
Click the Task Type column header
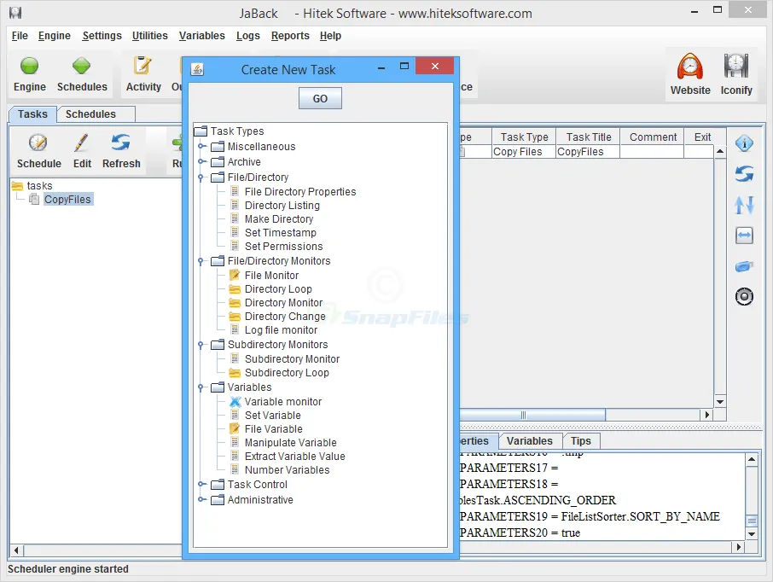tap(524, 137)
